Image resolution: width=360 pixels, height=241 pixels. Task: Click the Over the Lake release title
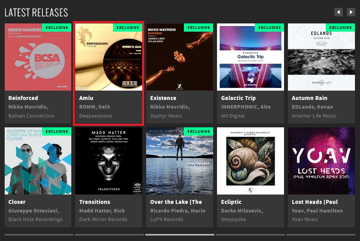176,202
